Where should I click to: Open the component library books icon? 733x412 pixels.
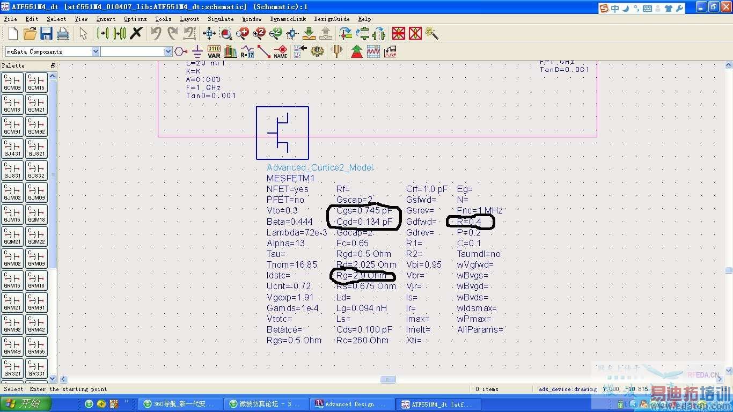click(x=231, y=51)
